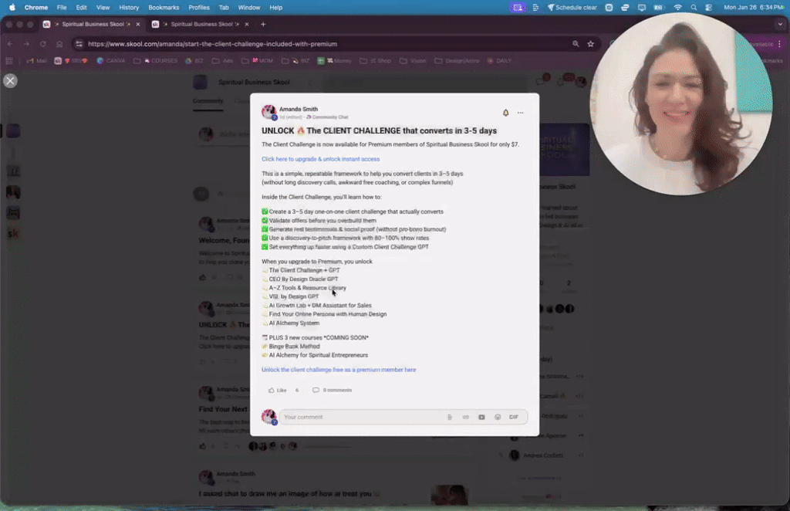Bookmark the page with the star icon

[x=591, y=44]
